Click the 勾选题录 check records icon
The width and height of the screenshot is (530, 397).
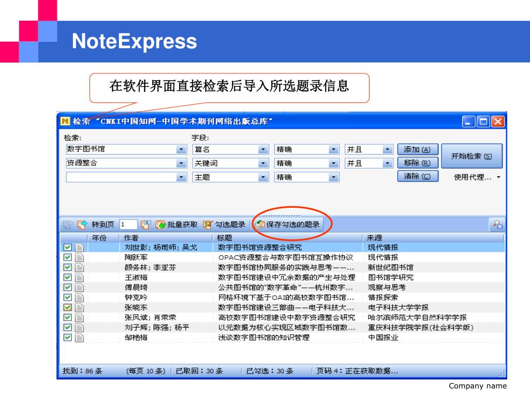(208, 224)
